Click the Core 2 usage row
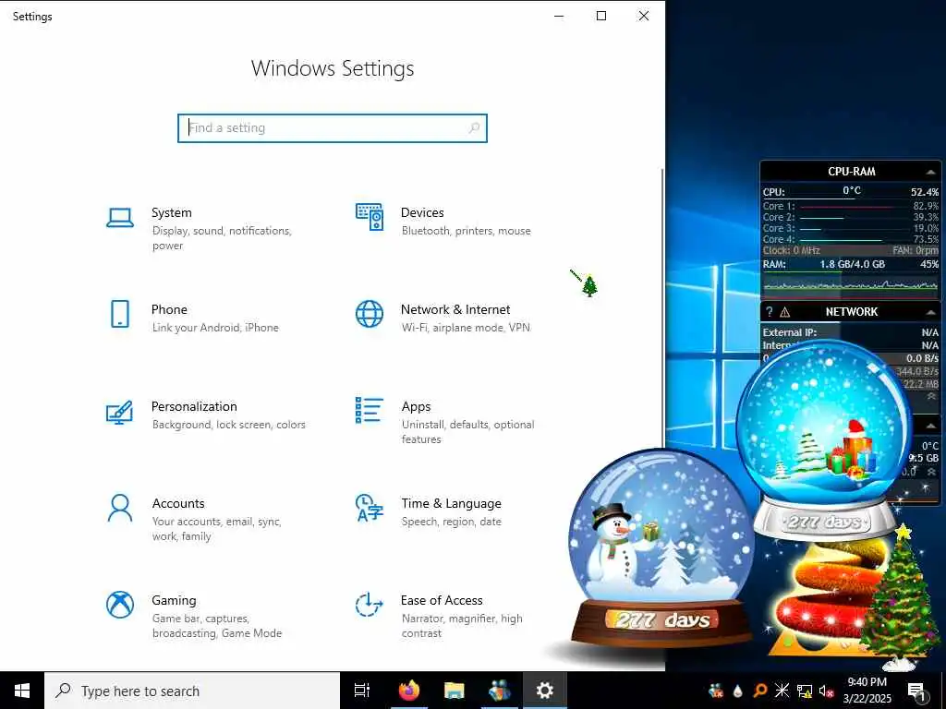 pos(850,217)
